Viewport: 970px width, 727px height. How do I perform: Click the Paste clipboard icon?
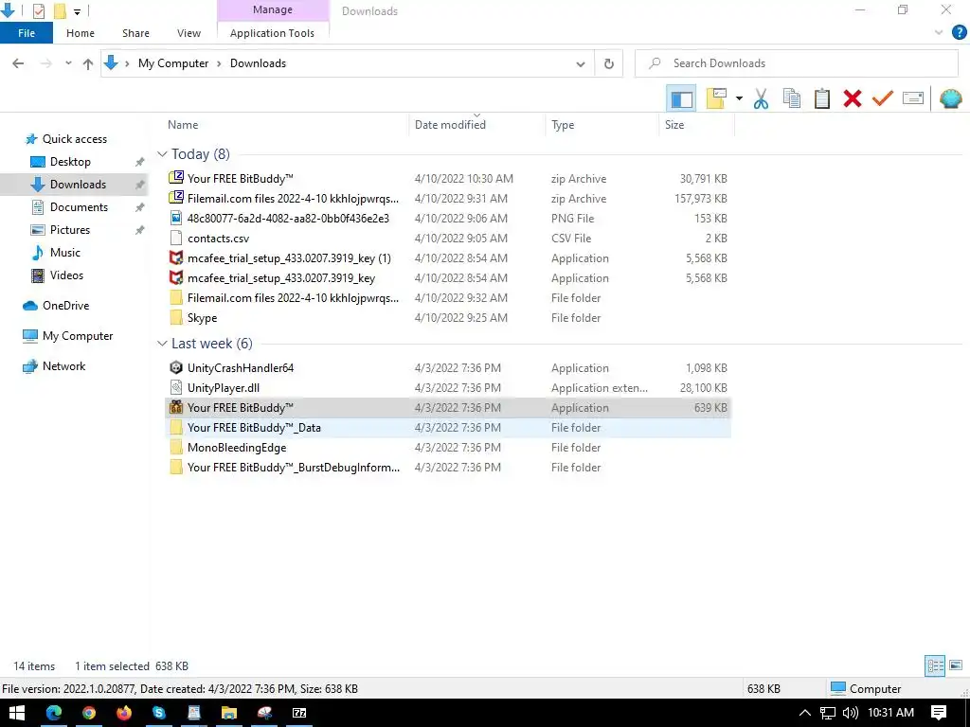click(x=822, y=98)
